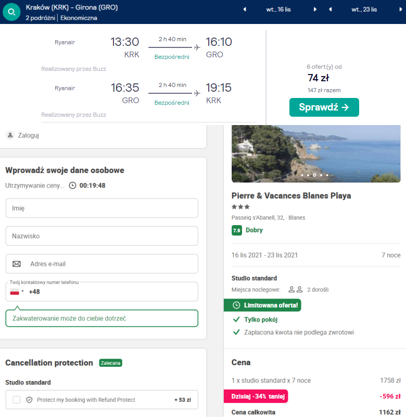Click the Kraków – Girona route header
The height and width of the screenshot is (420, 406).
[71, 8]
